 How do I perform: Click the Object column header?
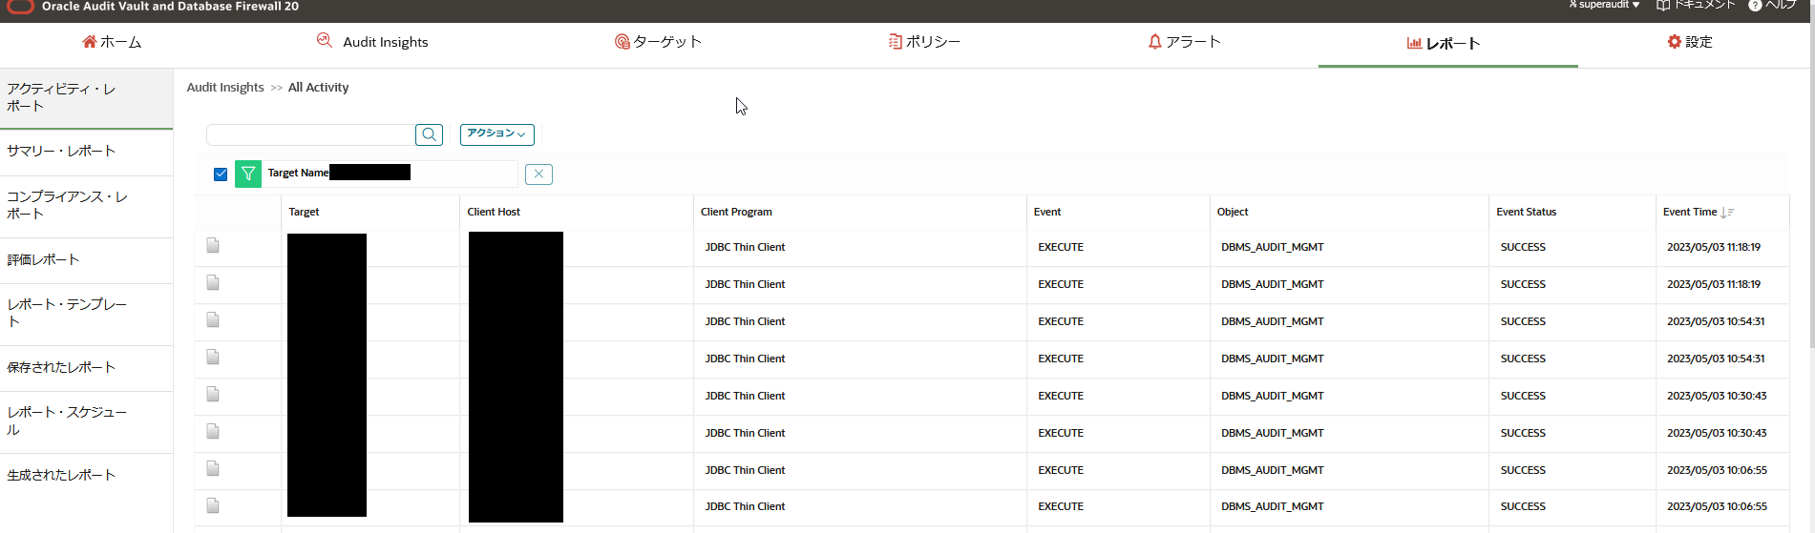[x=1233, y=213]
